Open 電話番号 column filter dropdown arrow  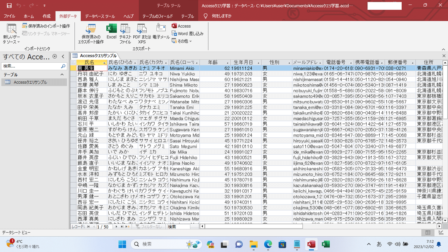(351, 62)
